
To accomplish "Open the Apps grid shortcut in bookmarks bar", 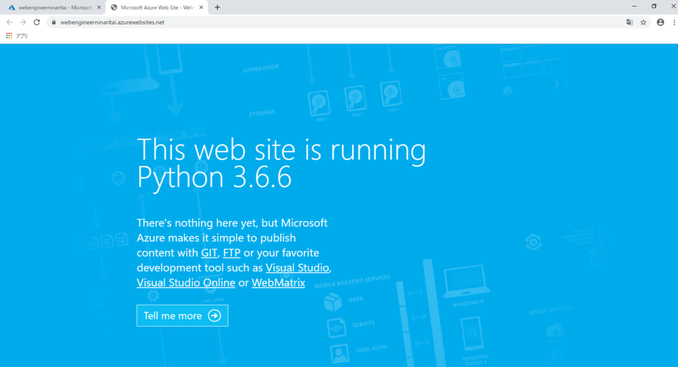I will pyautogui.click(x=9, y=36).
